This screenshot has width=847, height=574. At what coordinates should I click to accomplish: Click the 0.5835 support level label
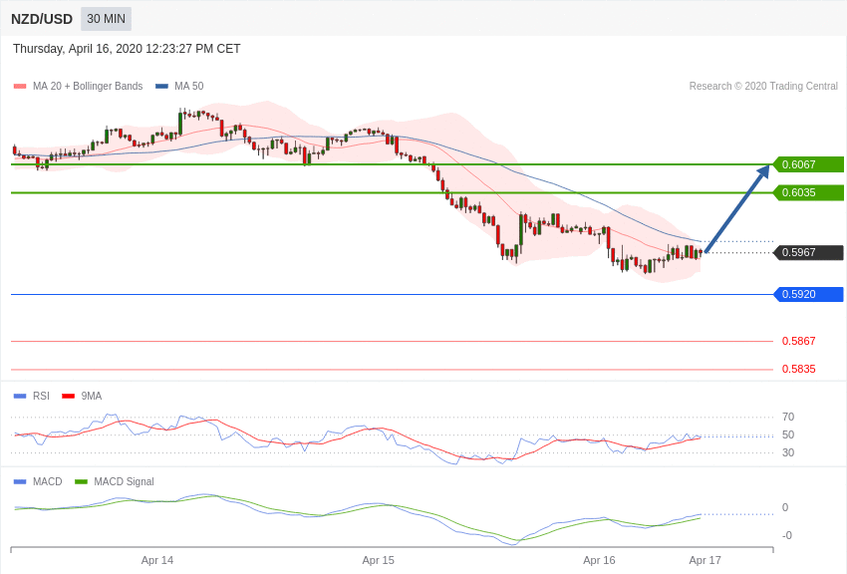point(798,369)
